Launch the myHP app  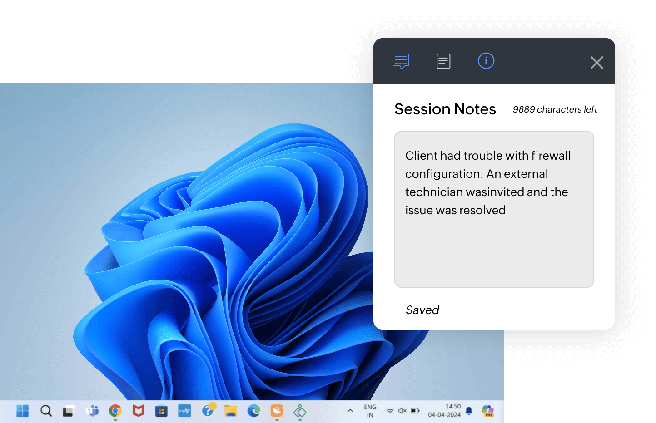pos(184,411)
